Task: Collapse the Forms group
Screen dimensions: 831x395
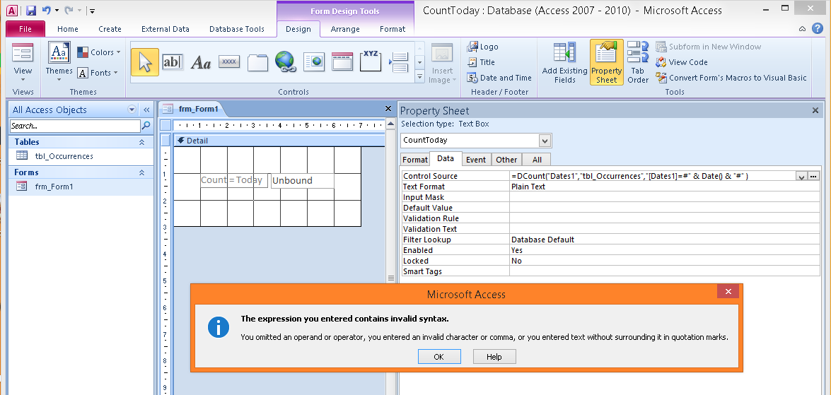Action: click(141, 172)
